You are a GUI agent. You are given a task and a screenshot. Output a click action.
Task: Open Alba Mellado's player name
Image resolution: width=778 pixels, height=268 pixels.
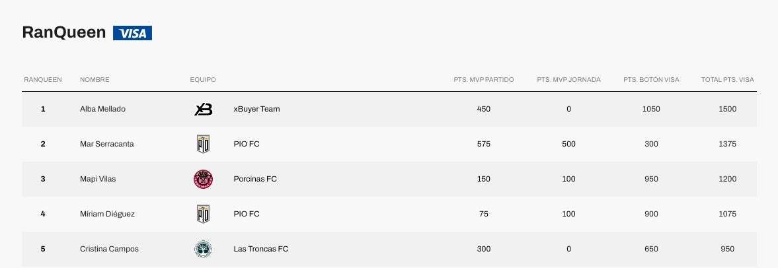[102, 109]
